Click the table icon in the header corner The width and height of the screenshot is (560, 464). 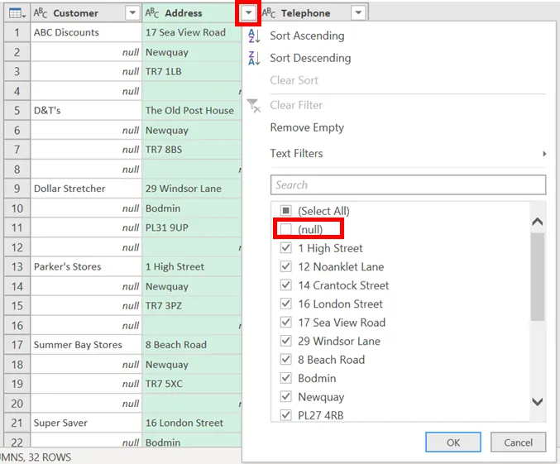point(16,13)
